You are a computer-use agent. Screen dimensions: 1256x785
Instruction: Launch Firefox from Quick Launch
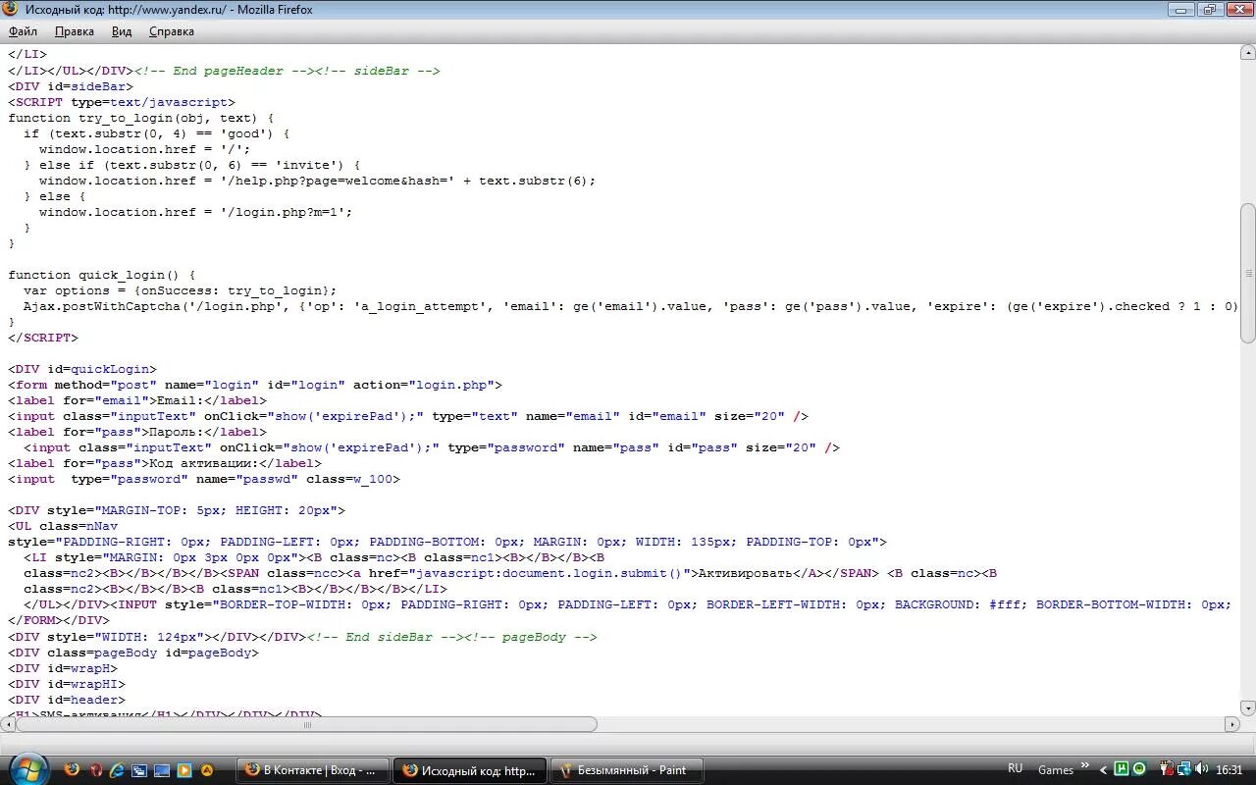(73, 770)
